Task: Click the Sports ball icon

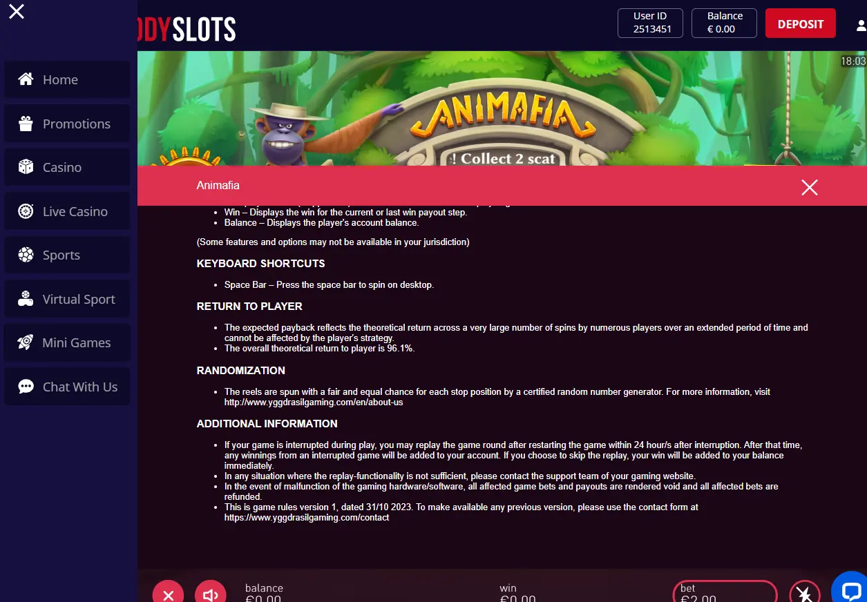Action: coord(26,255)
